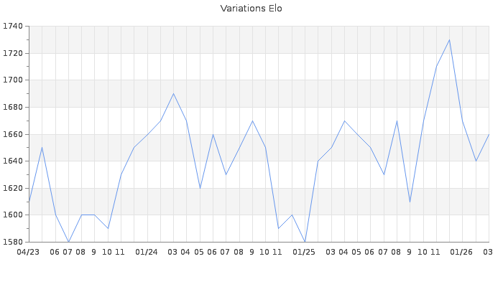
Task: Click the 1660 y-axis label
Action: pos(13,134)
